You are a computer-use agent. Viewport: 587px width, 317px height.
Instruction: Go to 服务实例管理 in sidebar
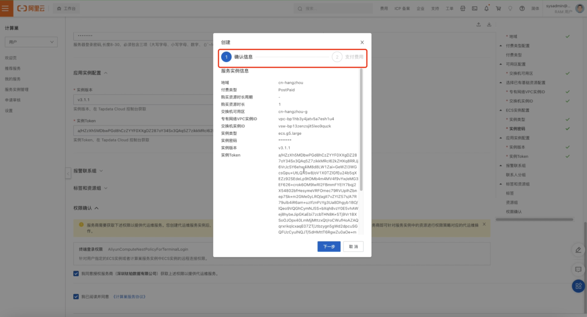17,90
